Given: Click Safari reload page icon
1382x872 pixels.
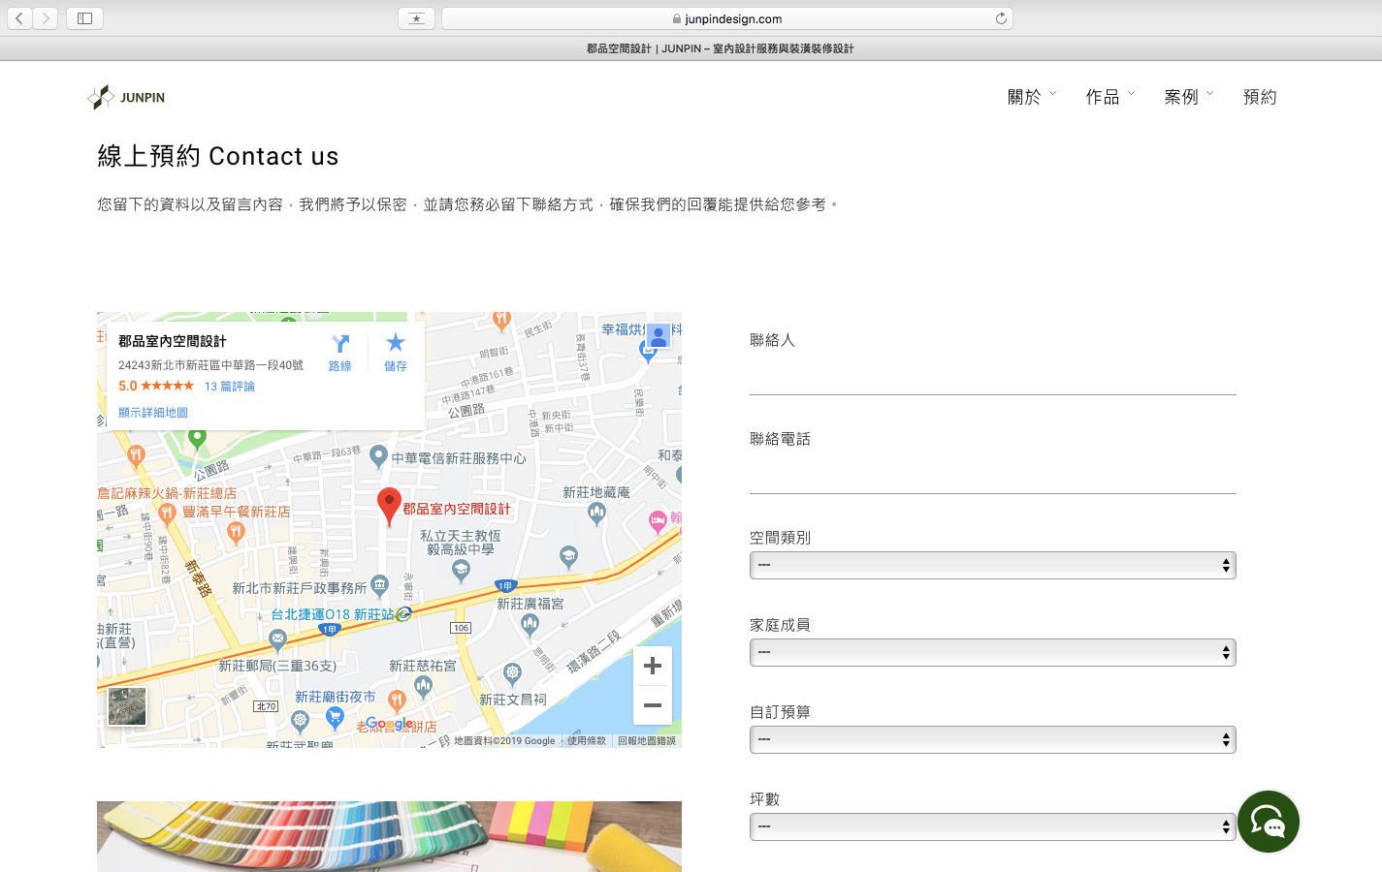Looking at the screenshot, I should [1001, 18].
